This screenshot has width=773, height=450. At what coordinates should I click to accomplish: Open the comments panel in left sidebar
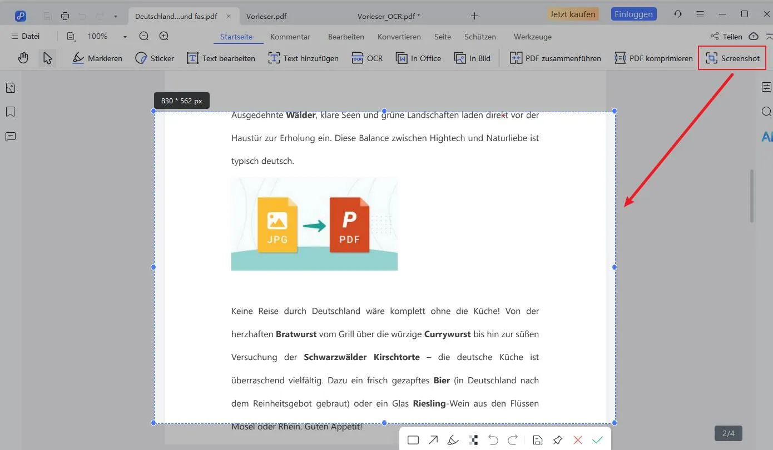pyautogui.click(x=10, y=137)
